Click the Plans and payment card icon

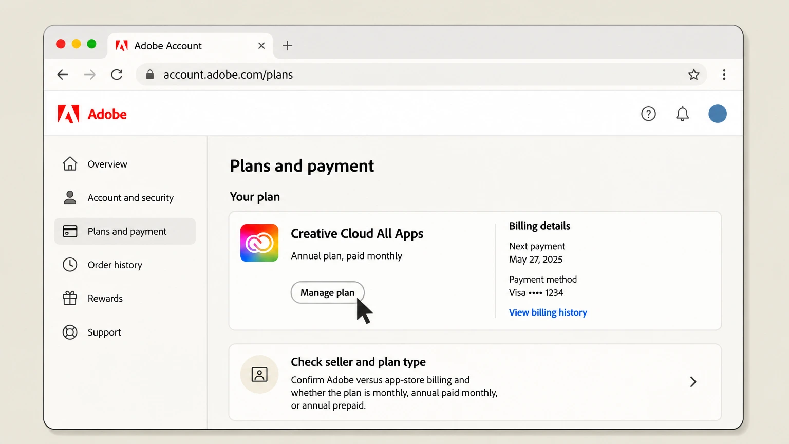click(x=70, y=231)
